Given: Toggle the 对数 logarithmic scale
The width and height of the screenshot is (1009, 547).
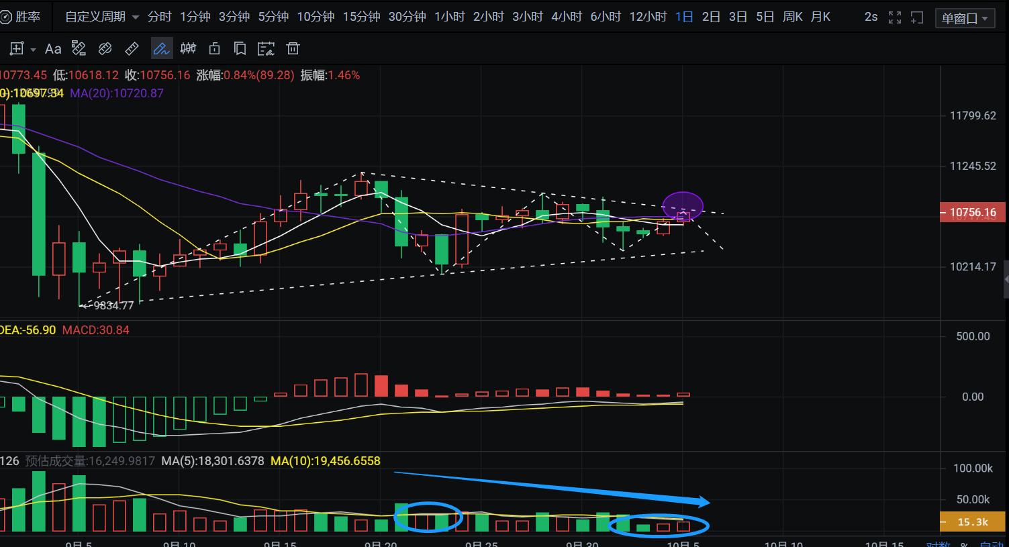Looking at the screenshot, I should 938,544.
